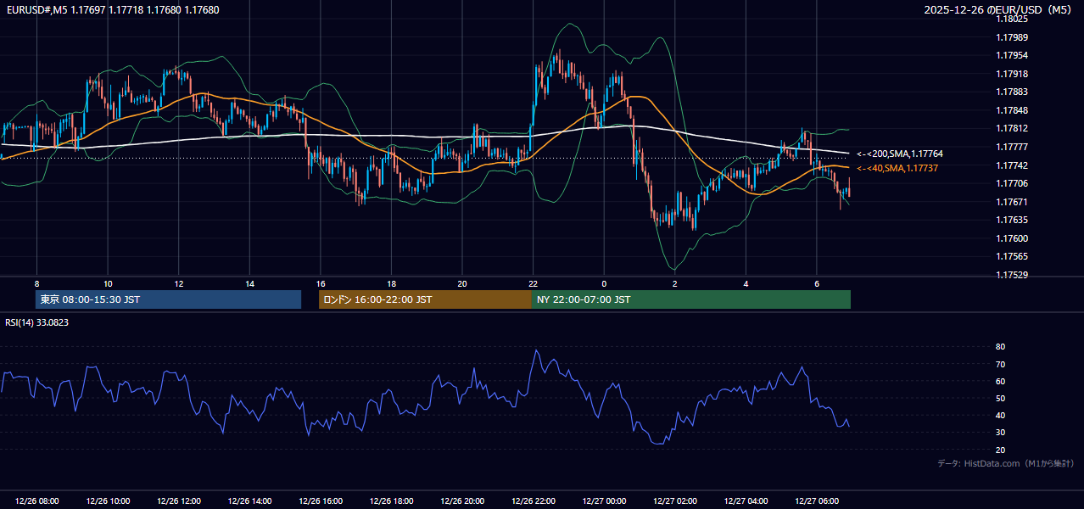Click hour marker 0 under price chart
Screen dimensions: 1084x509
point(604,283)
